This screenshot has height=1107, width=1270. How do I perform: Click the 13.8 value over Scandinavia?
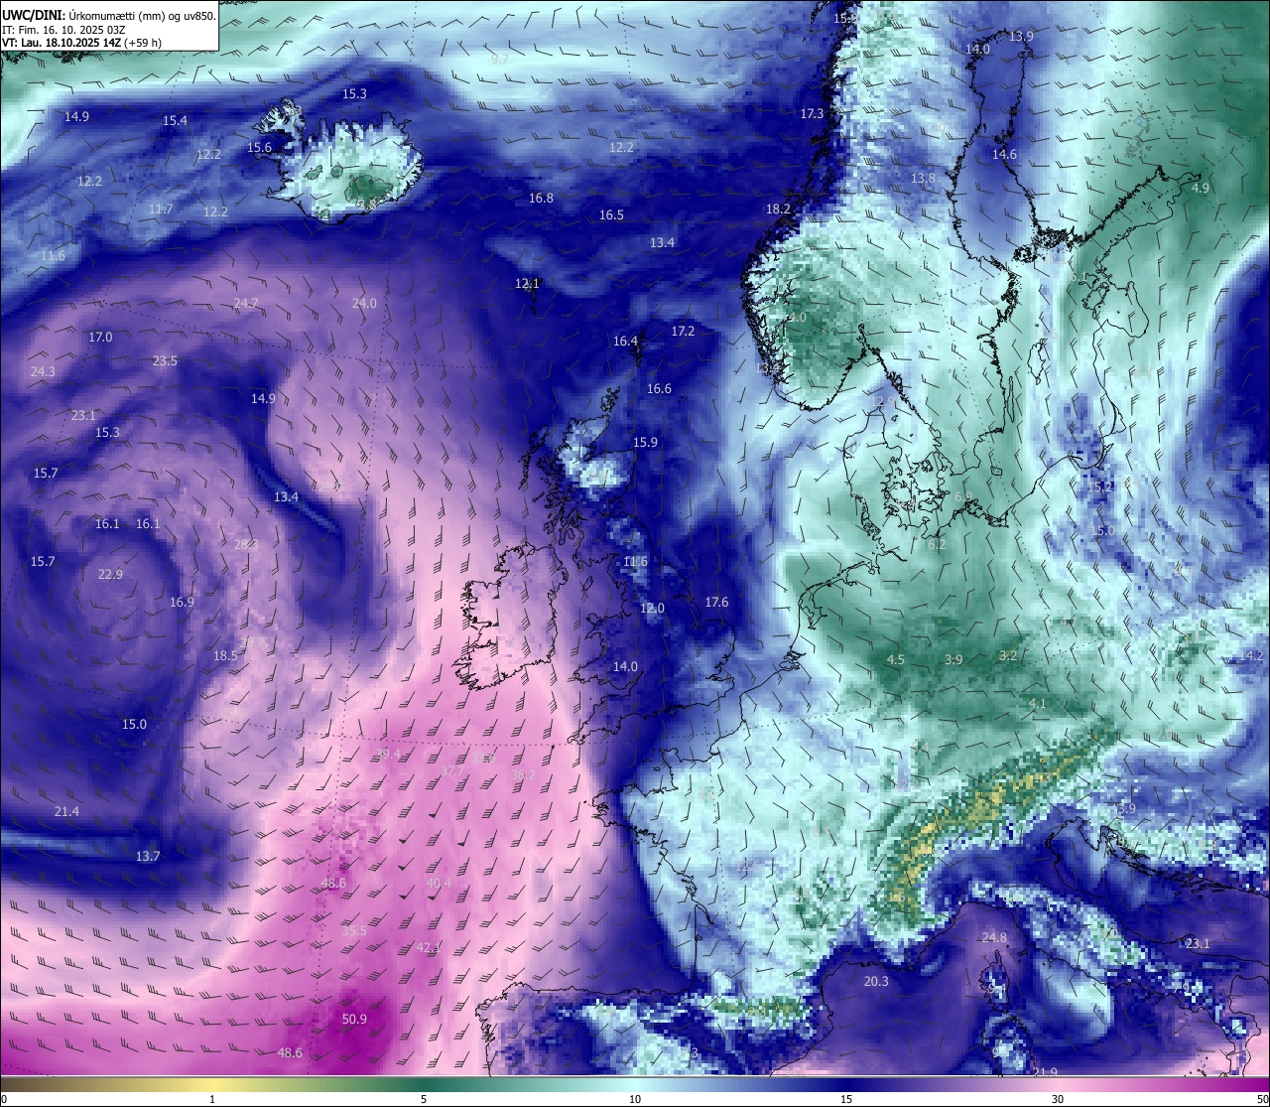[923, 178]
